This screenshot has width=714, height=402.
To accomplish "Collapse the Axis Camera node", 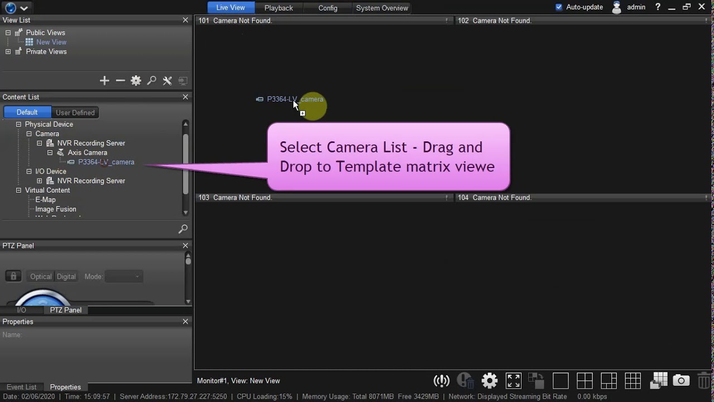I will click(x=50, y=152).
